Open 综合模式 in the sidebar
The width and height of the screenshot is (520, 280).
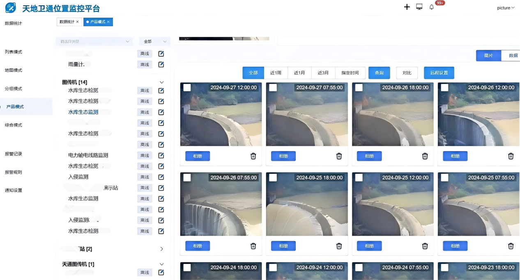pos(14,125)
